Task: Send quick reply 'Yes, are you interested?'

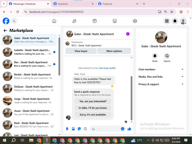Action: 93,101
